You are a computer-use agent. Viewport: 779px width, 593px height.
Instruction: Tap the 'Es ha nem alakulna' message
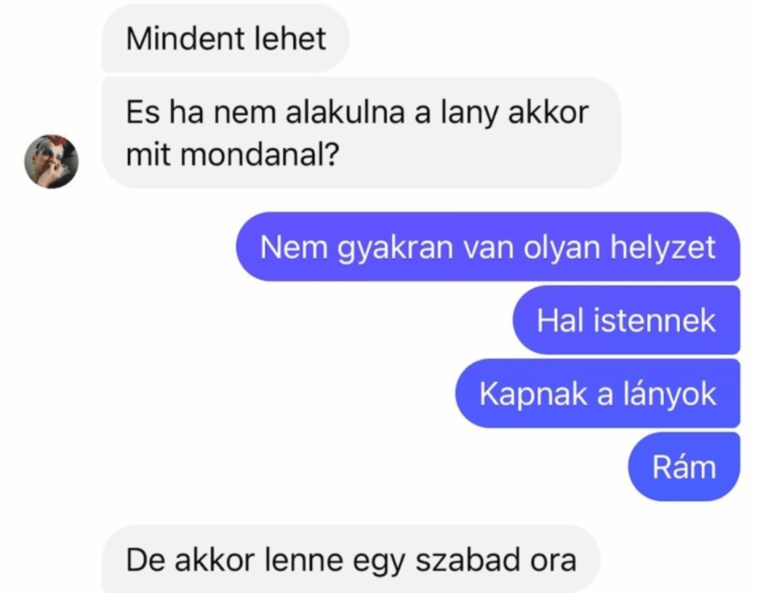pos(361,132)
